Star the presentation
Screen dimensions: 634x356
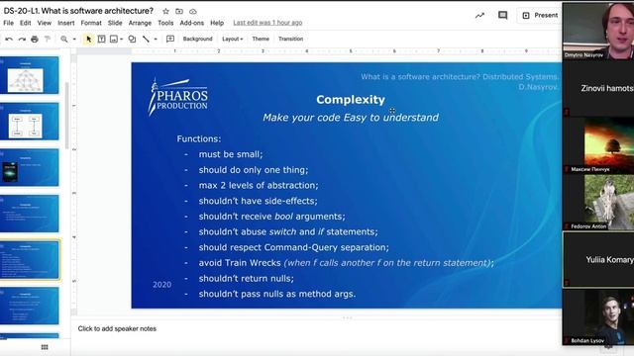click(165, 11)
